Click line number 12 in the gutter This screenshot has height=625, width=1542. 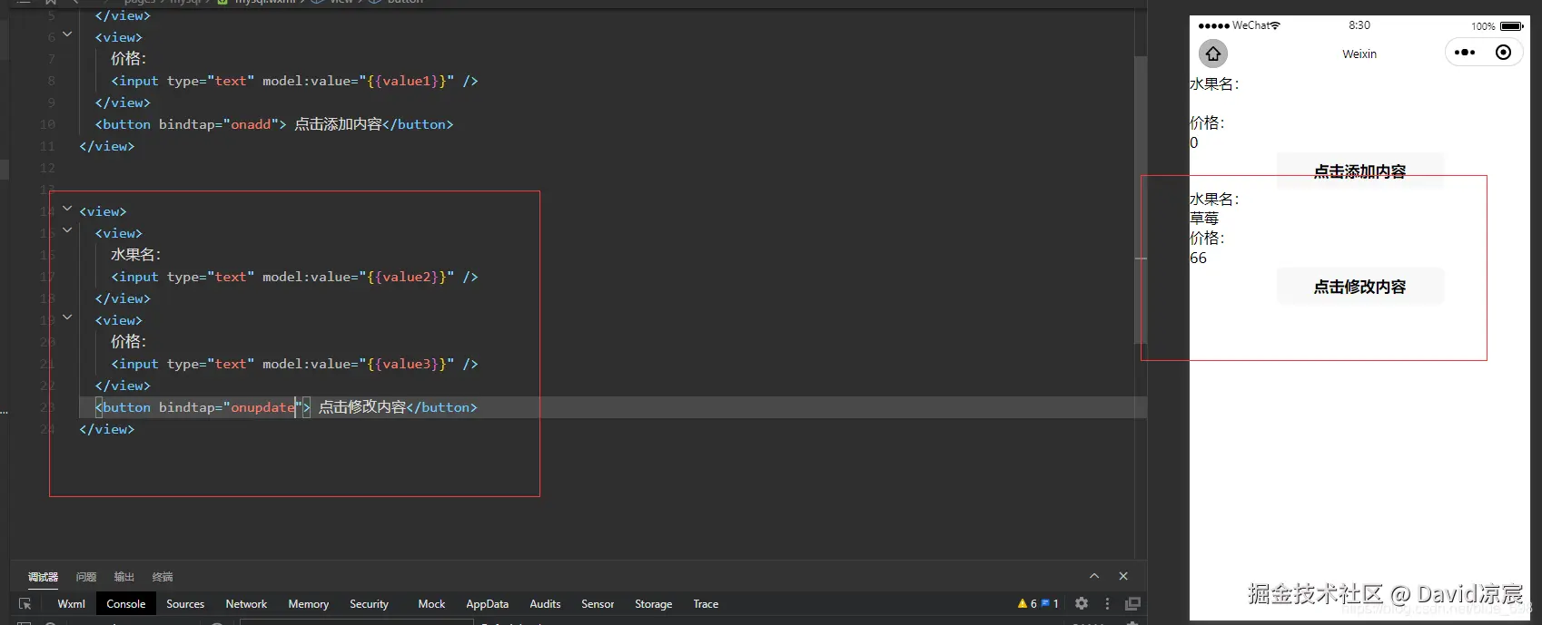coord(47,168)
